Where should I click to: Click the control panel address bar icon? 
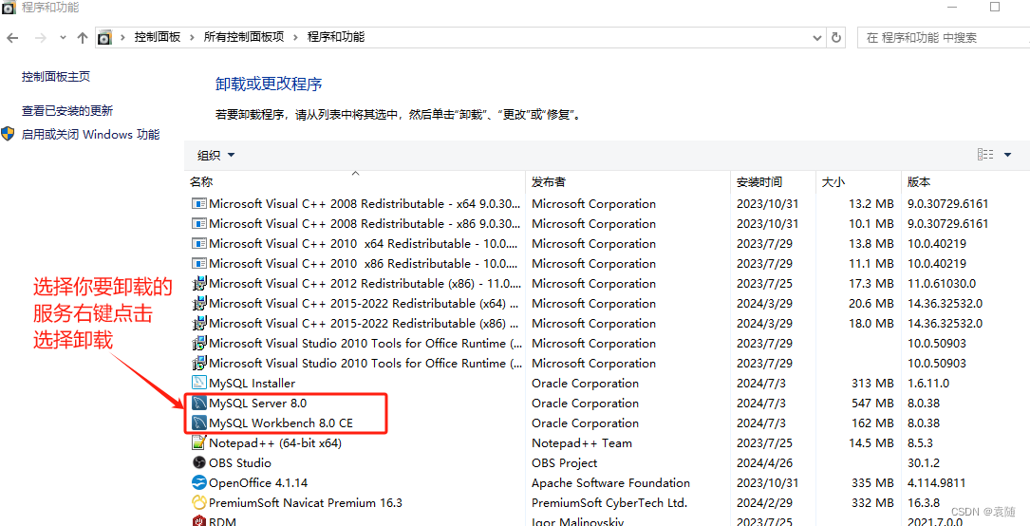pos(105,37)
